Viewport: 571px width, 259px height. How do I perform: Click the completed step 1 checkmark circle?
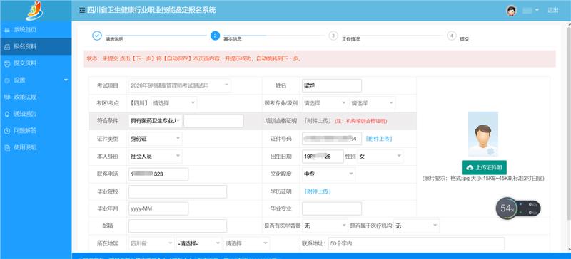coord(96,36)
